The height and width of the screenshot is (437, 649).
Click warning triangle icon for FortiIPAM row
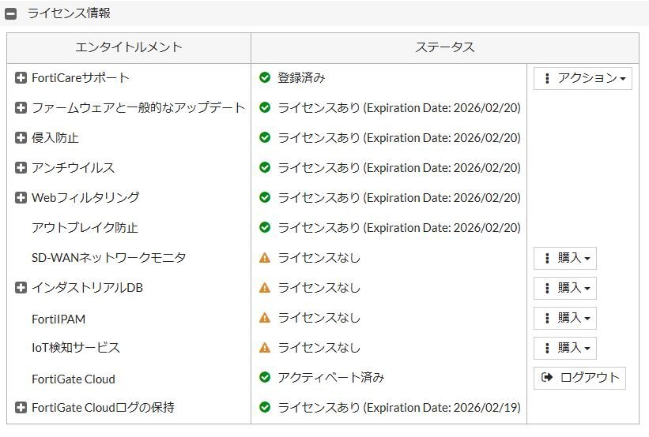[x=265, y=318]
